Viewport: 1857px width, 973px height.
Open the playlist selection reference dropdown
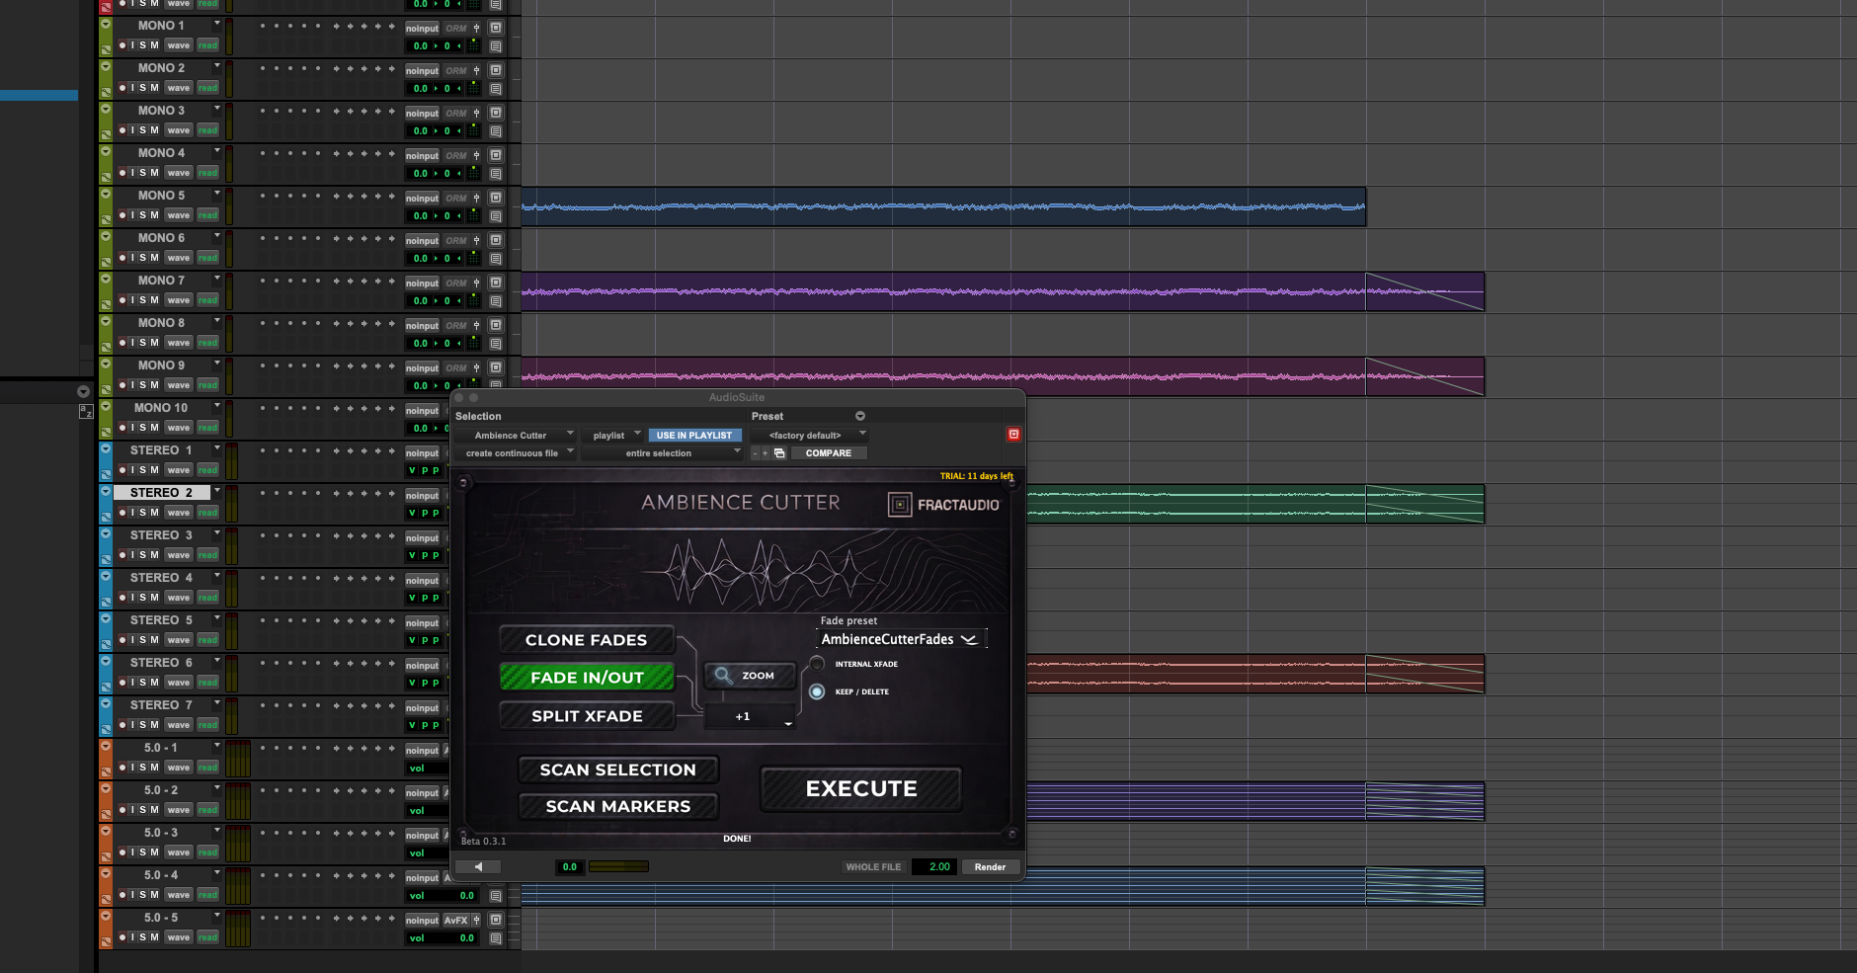pos(612,436)
